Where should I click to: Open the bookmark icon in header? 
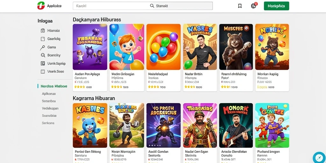[240, 6]
